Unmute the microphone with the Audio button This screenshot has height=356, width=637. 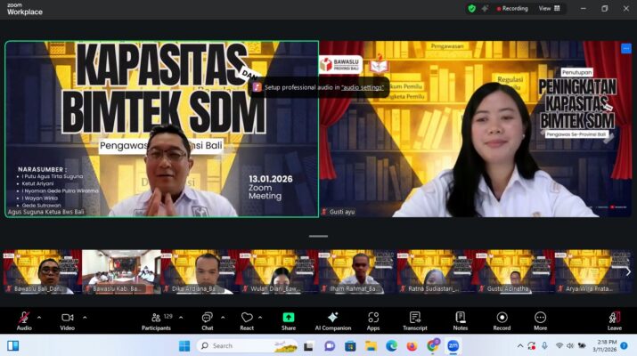tap(24, 318)
